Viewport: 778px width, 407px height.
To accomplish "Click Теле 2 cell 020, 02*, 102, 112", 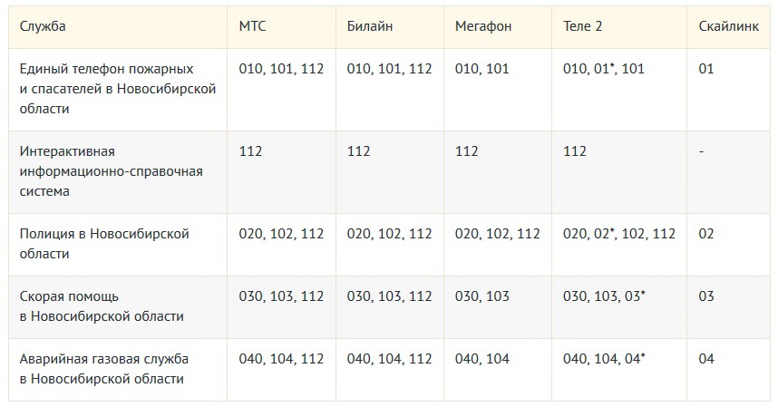I will [619, 234].
